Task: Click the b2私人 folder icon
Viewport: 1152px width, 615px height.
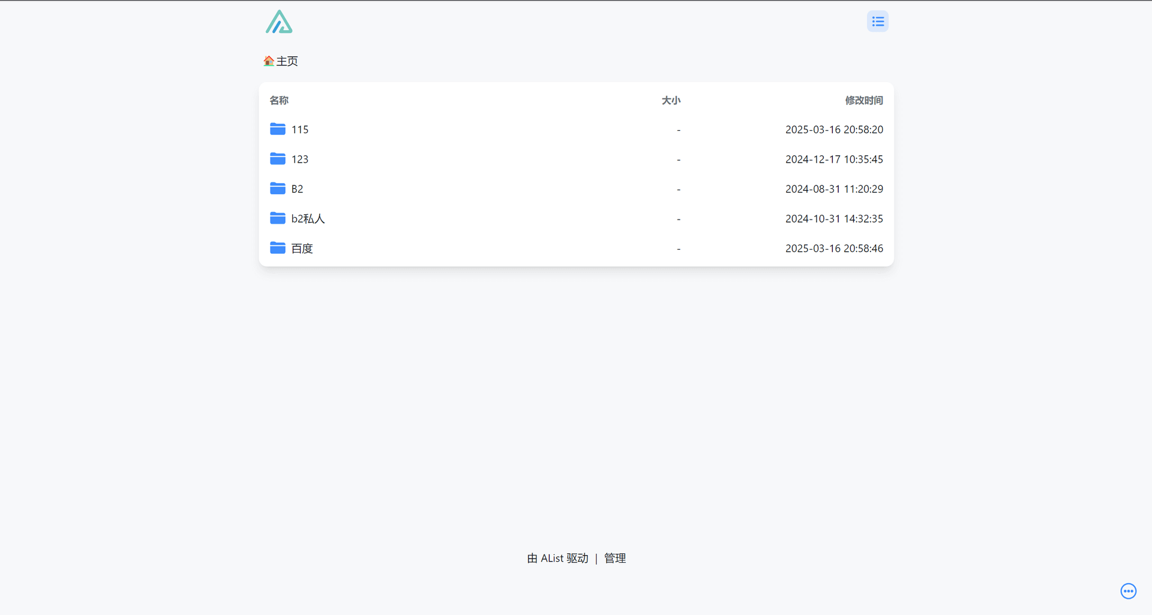Action: [277, 218]
